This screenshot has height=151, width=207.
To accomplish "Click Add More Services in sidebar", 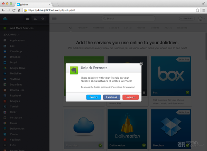I will point(25,28).
